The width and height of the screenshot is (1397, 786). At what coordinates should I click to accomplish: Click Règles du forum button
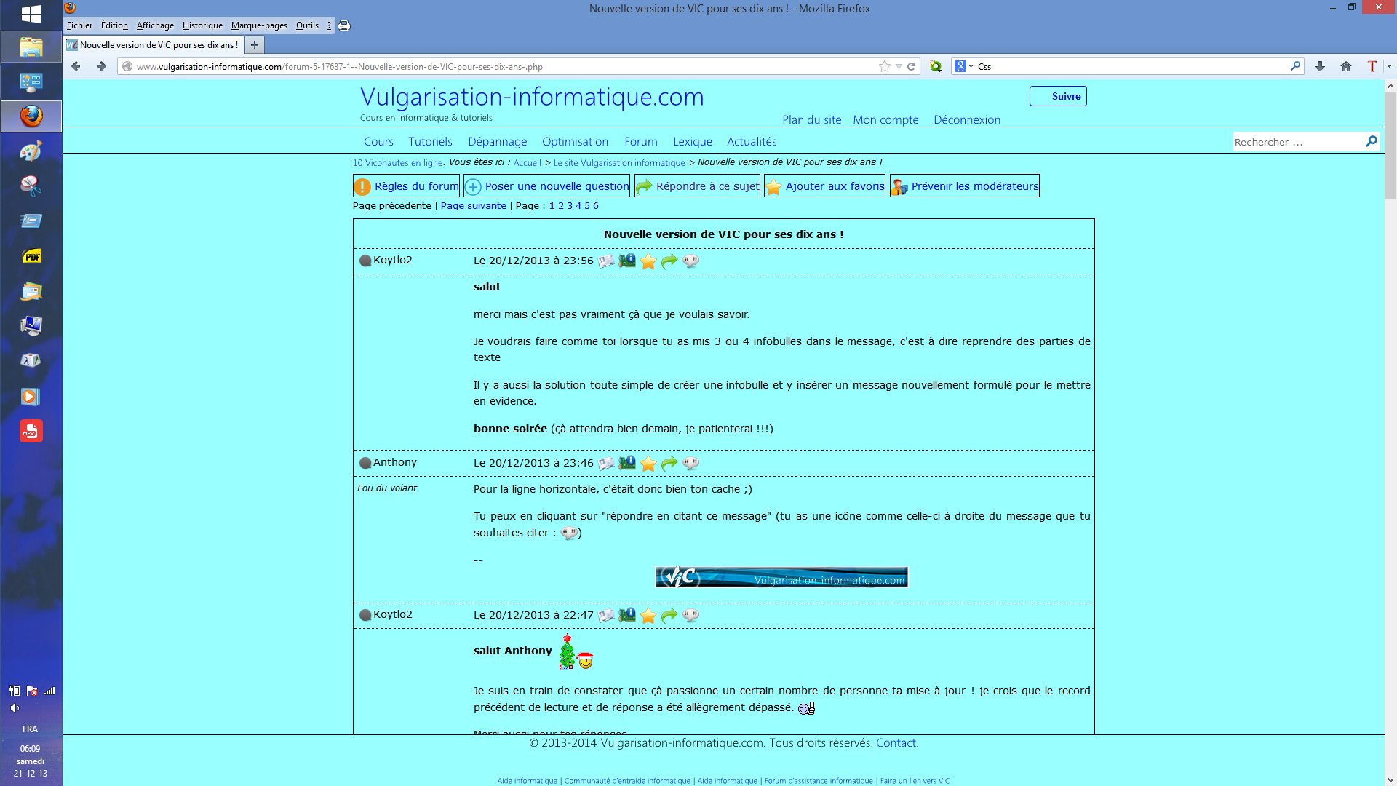(x=406, y=186)
